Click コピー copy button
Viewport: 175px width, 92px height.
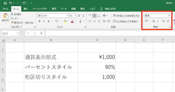[15, 18]
